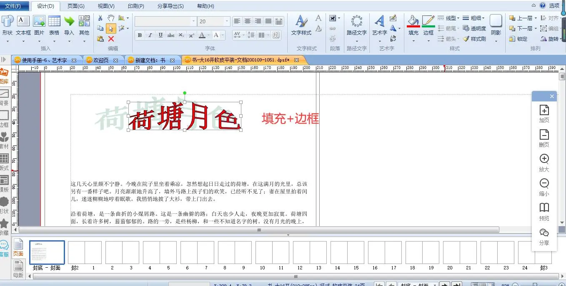This screenshot has width=566, height=286.
Task: Click the scissors Cut icon
Action: [x=100, y=18]
